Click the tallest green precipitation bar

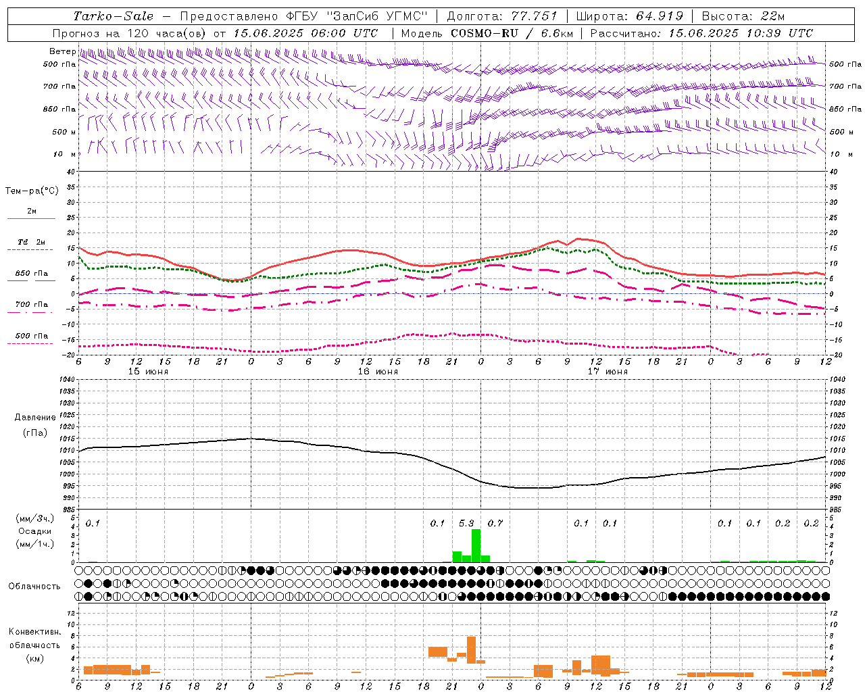pos(476,545)
